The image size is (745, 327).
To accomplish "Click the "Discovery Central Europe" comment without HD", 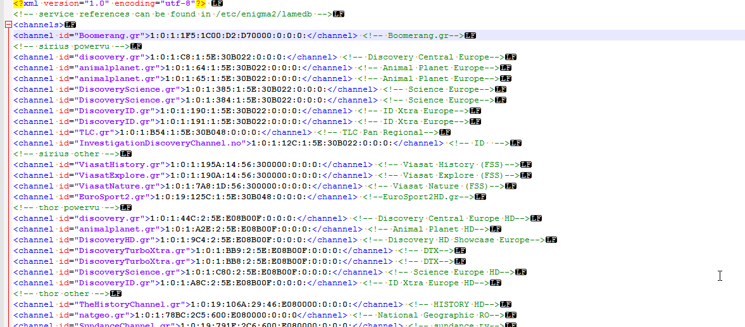I will [x=423, y=57].
